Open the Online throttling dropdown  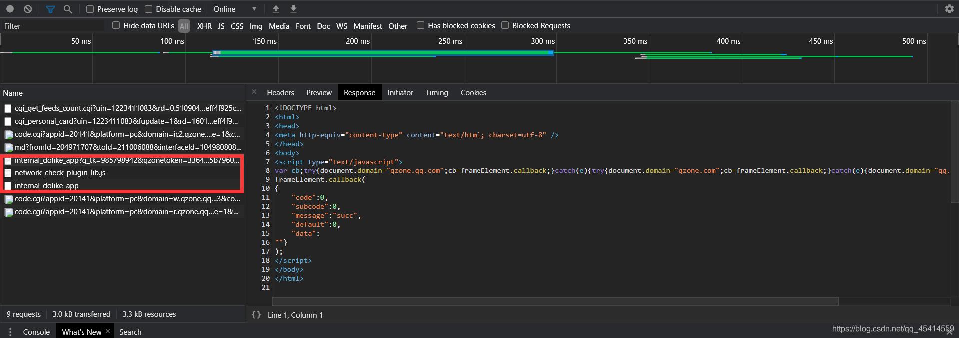[x=235, y=9]
